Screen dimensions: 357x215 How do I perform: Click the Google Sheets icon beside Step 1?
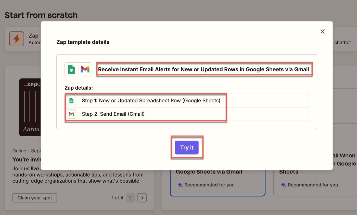tap(71, 101)
